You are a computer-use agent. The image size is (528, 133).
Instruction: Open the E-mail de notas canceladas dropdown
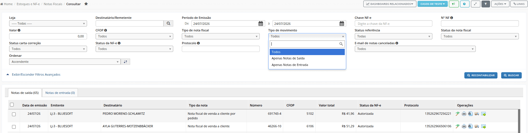point(415,49)
